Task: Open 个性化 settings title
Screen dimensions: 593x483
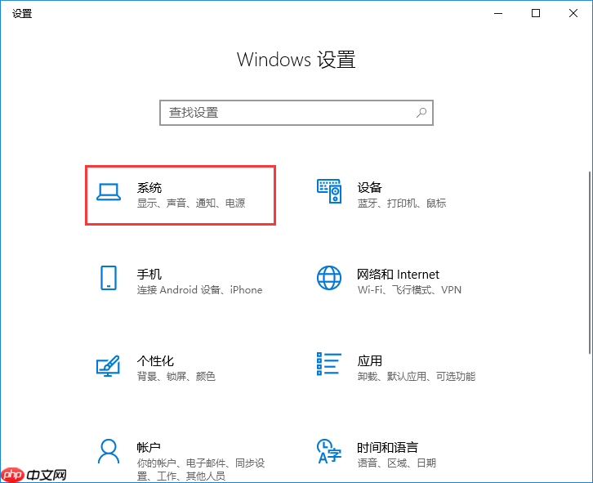Action: (x=155, y=360)
